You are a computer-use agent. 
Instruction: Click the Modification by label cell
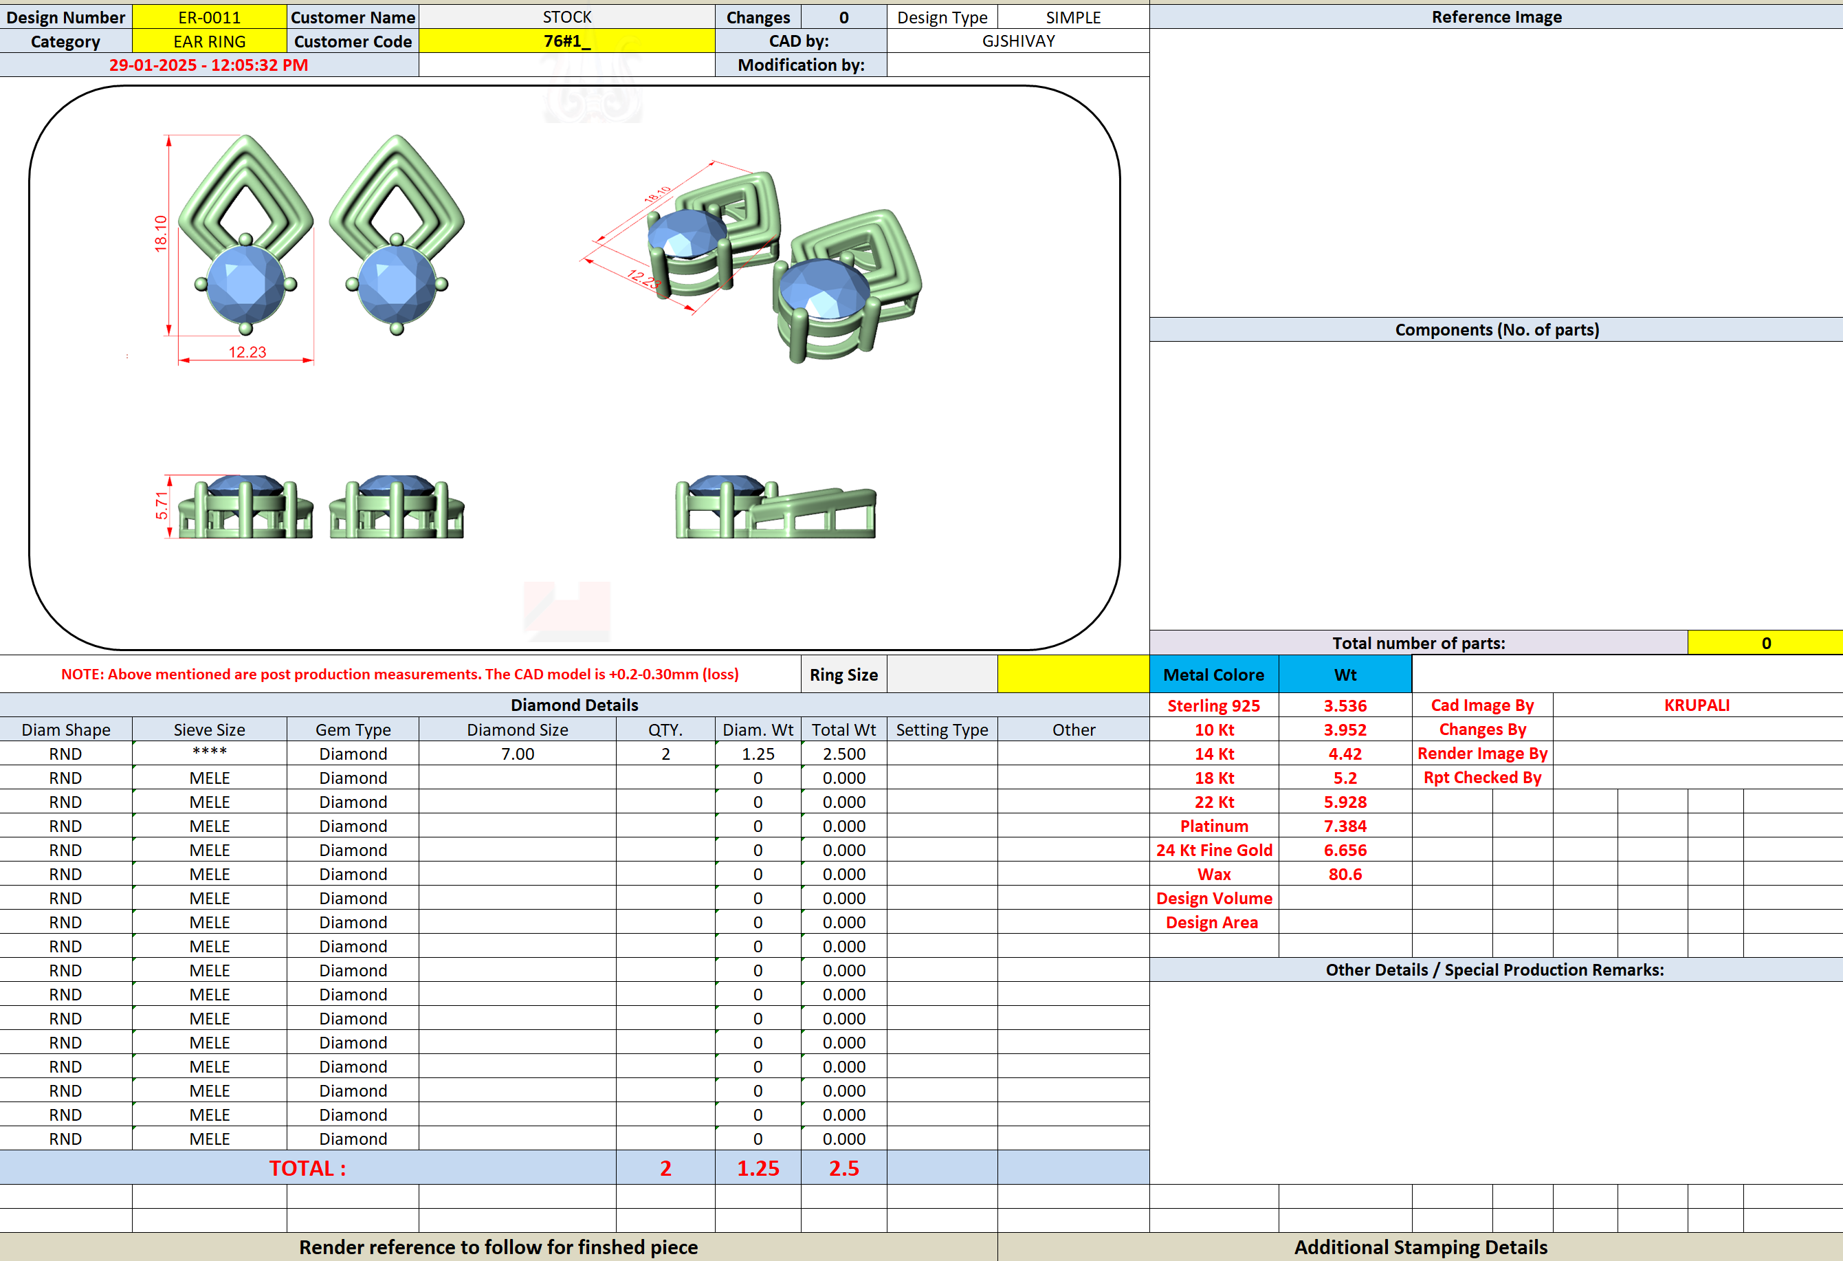pyautogui.click(x=801, y=65)
